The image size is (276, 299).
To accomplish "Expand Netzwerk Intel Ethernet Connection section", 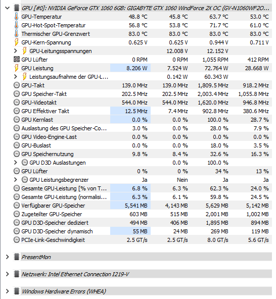I will 7,274.
